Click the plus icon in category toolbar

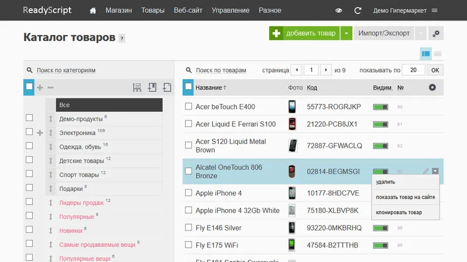[40, 87]
